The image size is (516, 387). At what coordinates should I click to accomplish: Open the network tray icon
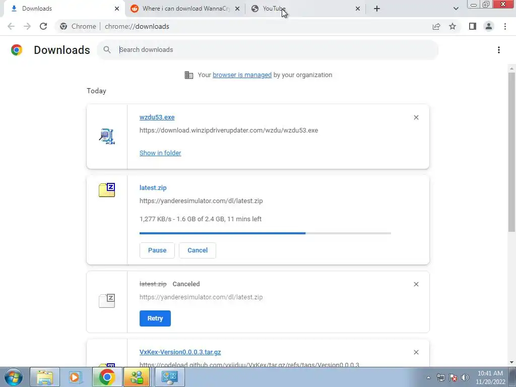coord(440,377)
